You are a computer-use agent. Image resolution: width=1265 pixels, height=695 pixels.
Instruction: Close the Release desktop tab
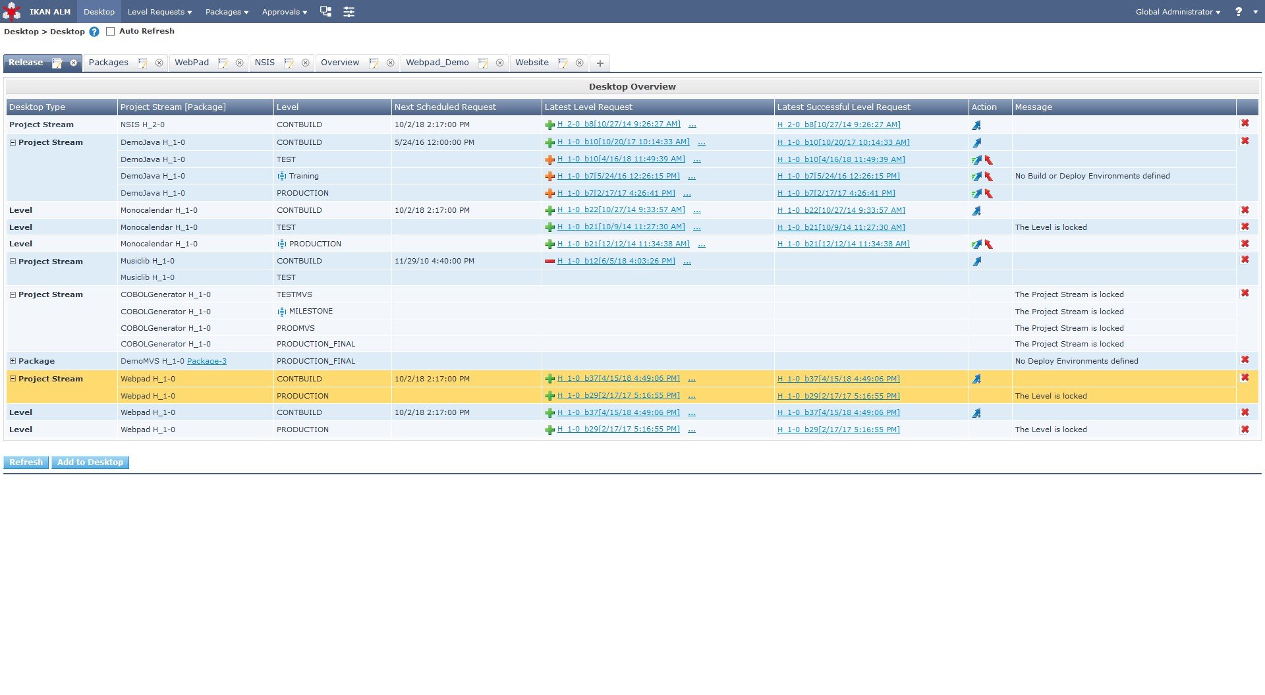[x=74, y=63]
